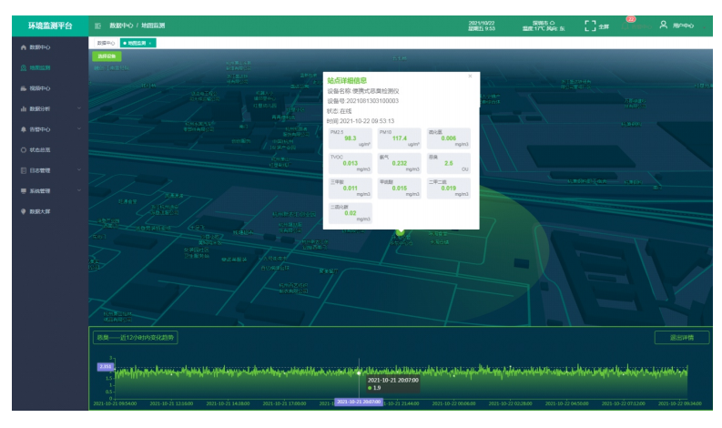The width and height of the screenshot is (722, 428).
Task: Close the 站点详细信息 popup
Action: [470, 76]
